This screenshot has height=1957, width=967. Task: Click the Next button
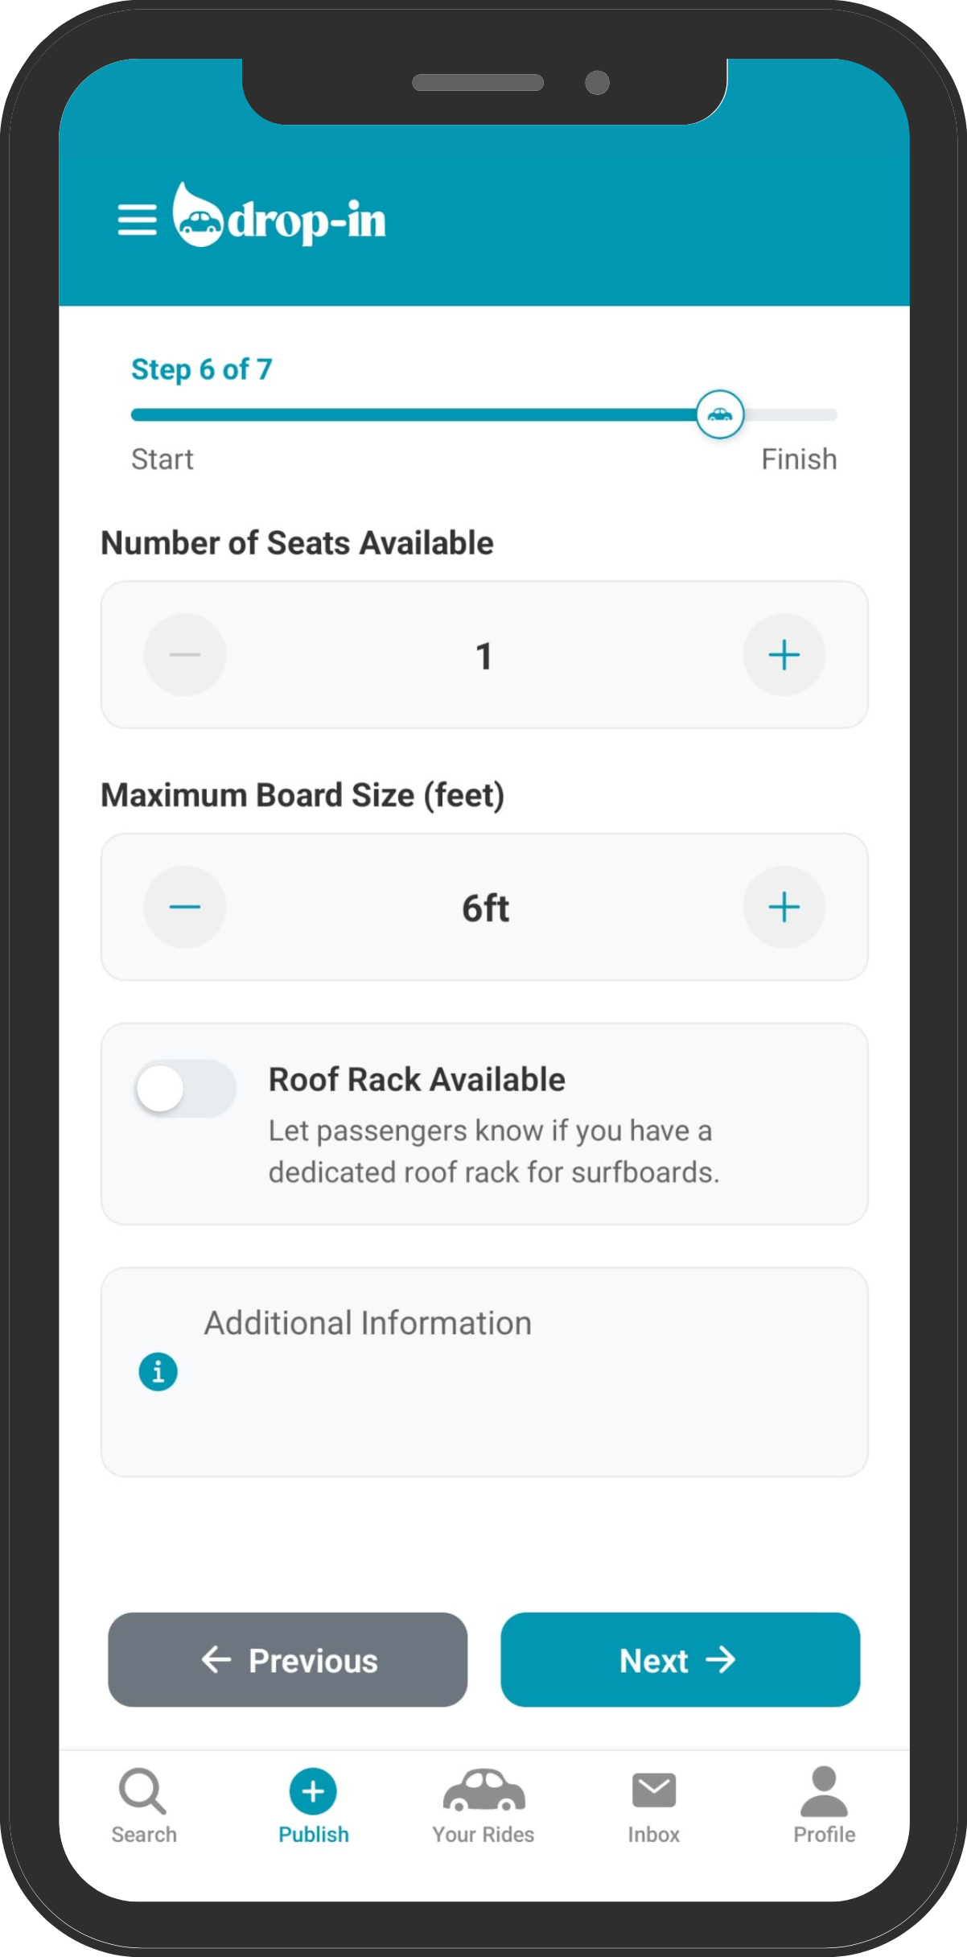tap(680, 1659)
